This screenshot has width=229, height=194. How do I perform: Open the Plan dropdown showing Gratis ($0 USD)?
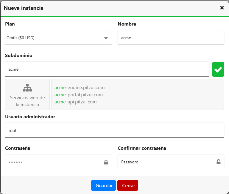point(58,38)
